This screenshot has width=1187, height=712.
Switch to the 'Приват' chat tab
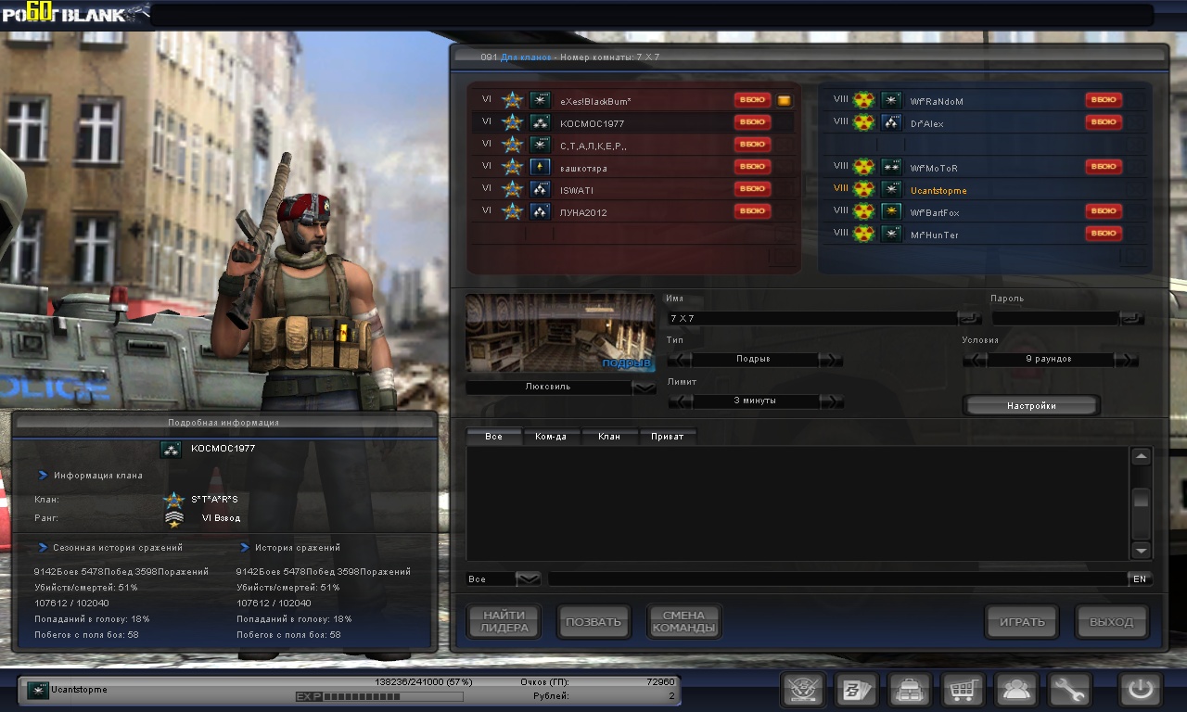click(667, 436)
